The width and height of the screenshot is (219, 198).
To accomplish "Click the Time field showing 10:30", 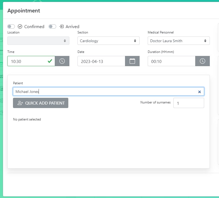I will click(28, 61).
